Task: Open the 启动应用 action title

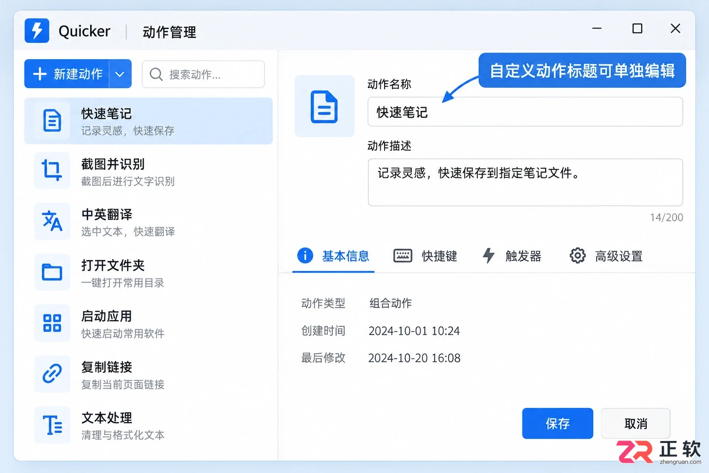Action: pyautogui.click(x=107, y=316)
